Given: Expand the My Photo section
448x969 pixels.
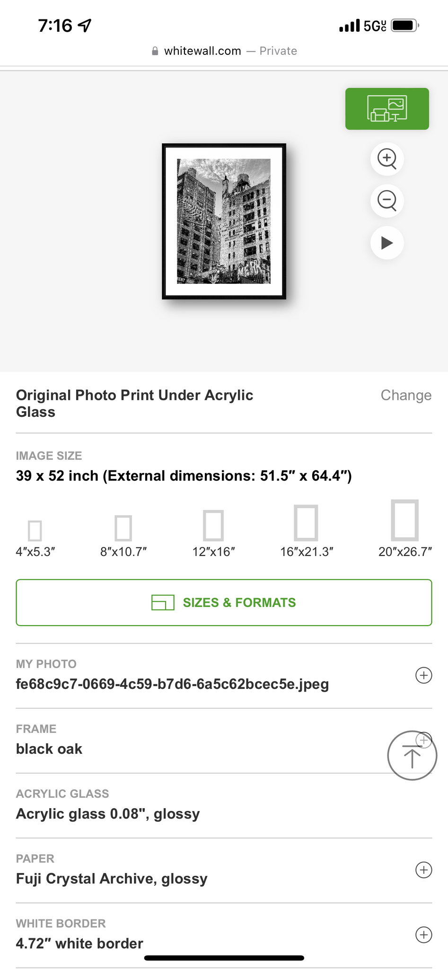Looking at the screenshot, I should tap(423, 675).
